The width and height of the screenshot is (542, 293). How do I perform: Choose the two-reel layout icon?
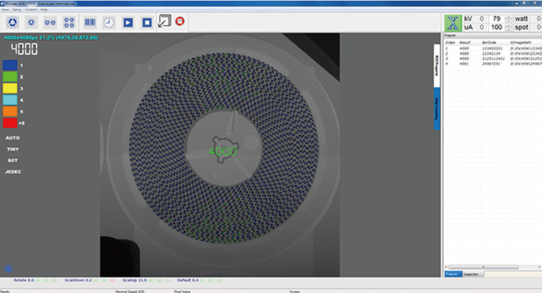click(49, 23)
